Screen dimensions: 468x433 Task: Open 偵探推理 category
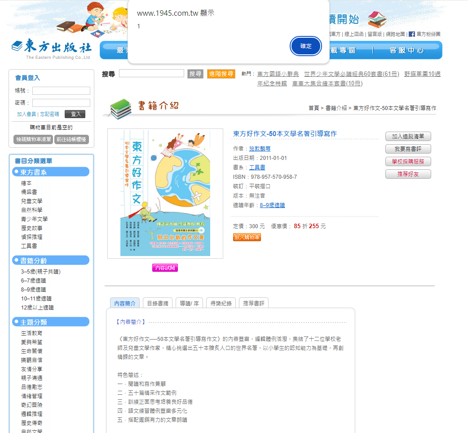pos(31,237)
